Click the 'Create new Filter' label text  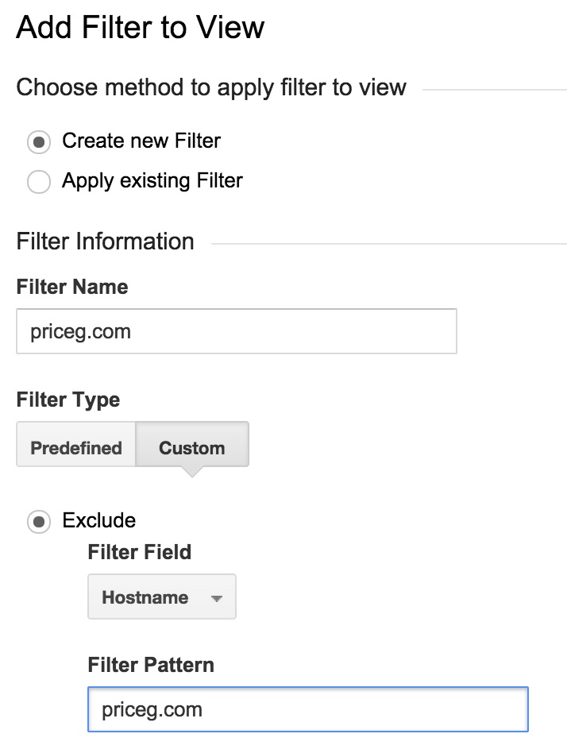pos(141,141)
